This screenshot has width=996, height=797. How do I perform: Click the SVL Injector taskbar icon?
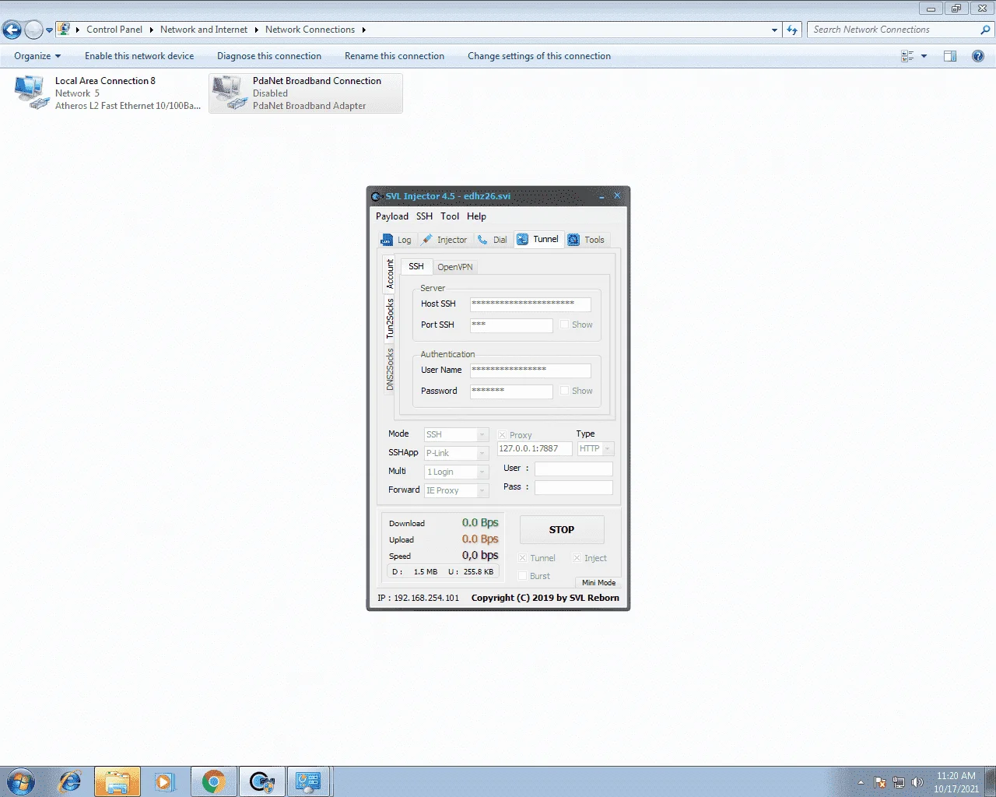pyautogui.click(x=261, y=781)
